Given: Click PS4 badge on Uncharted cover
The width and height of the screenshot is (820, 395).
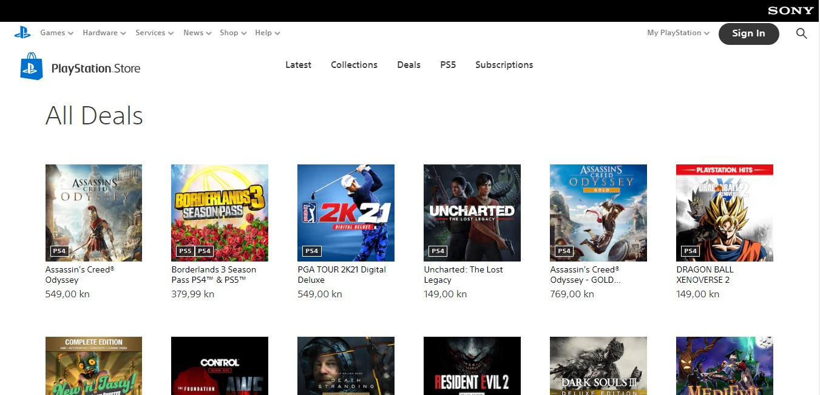Looking at the screenshot, I should [x=438, y=251].
